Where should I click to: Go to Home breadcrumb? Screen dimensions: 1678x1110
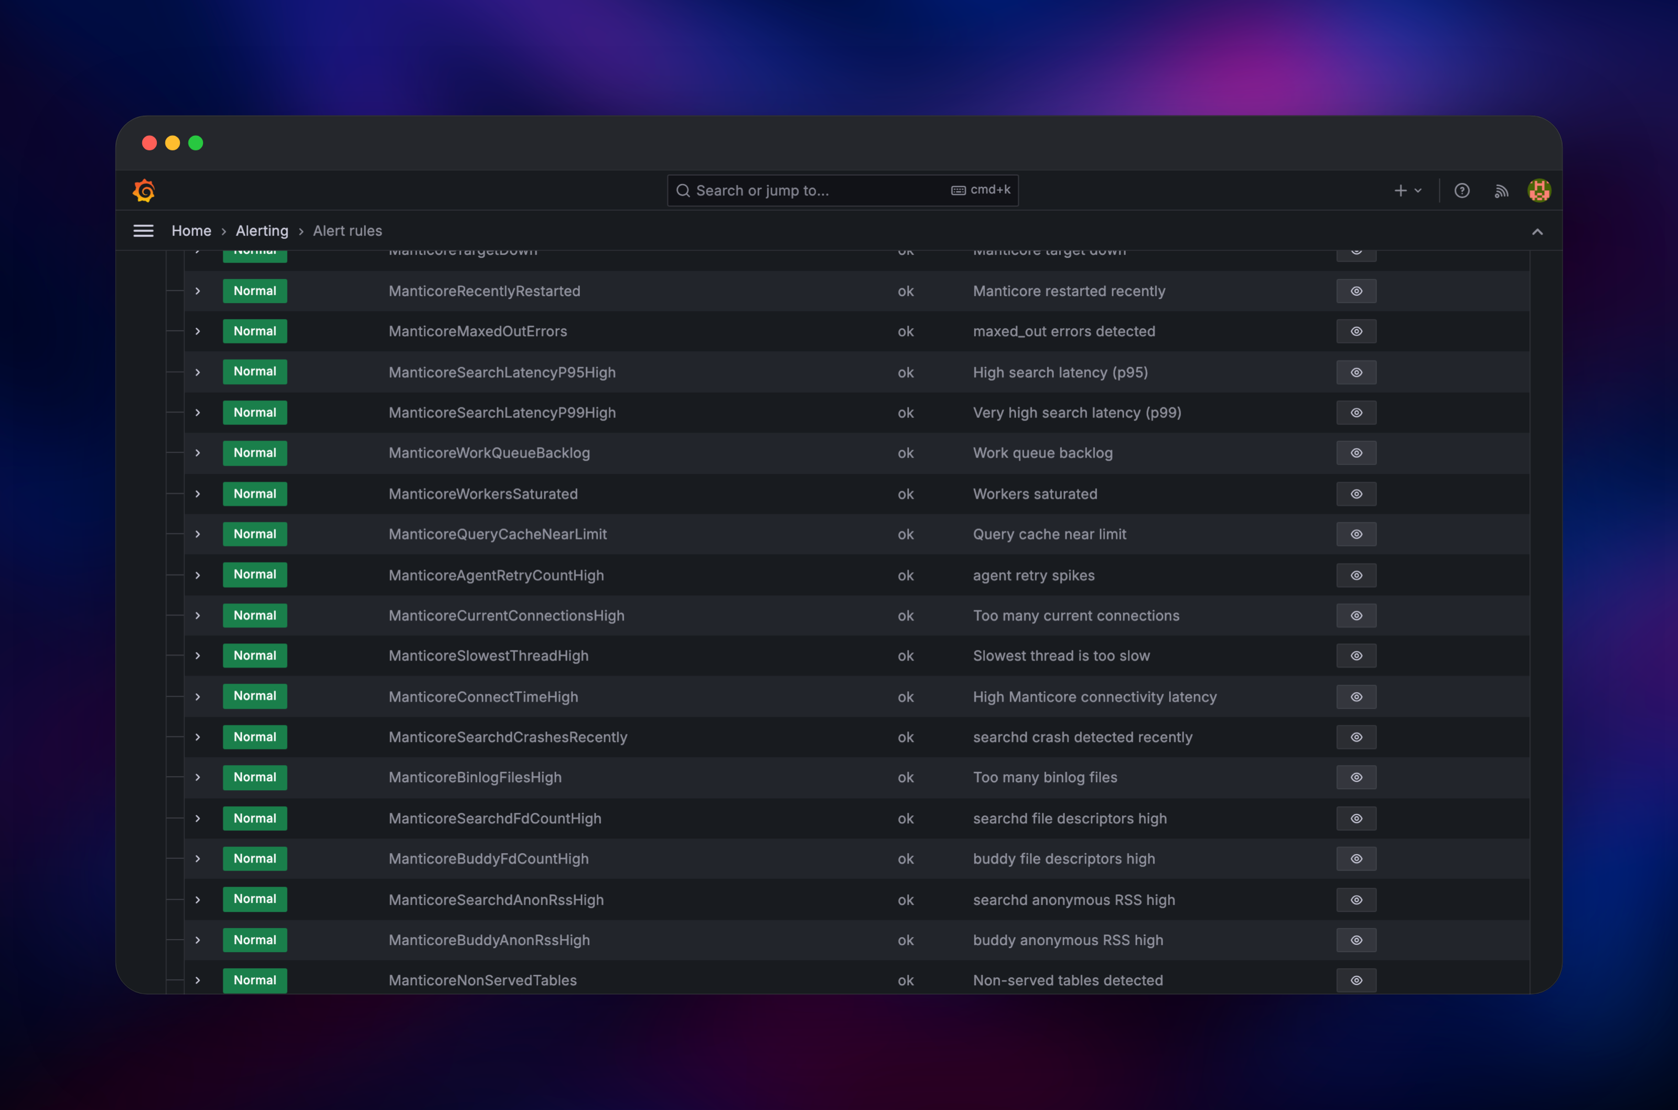tap(191, 231)
